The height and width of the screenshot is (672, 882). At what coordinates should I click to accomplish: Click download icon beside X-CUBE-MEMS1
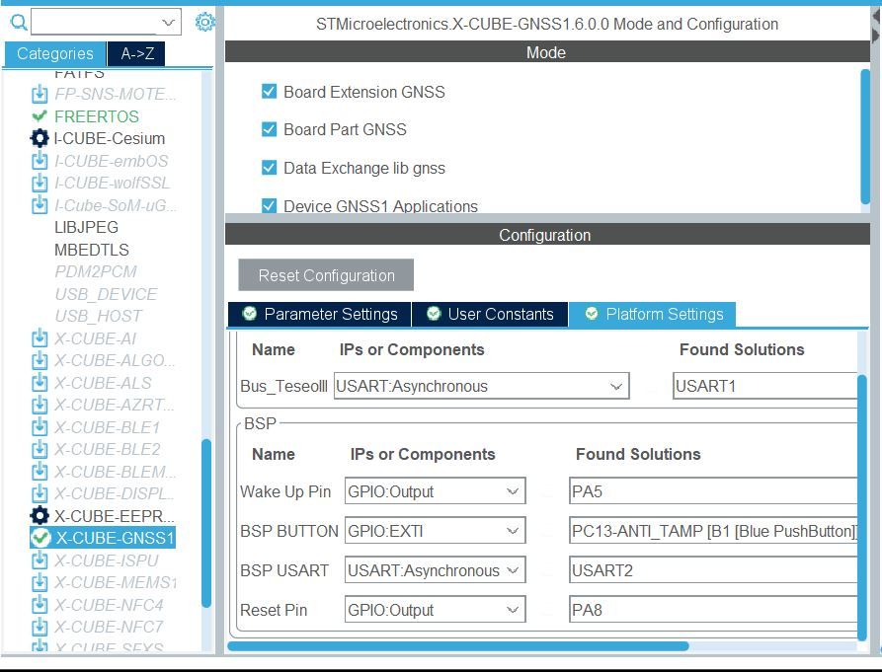click(40, 582)
